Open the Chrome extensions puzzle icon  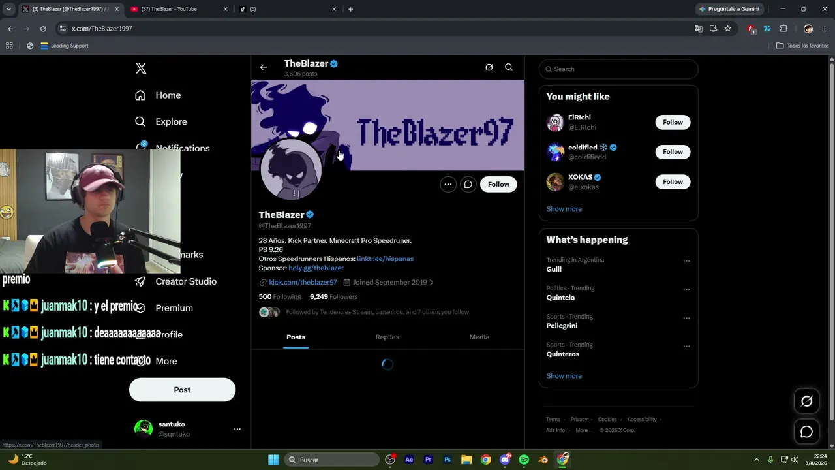784,29
